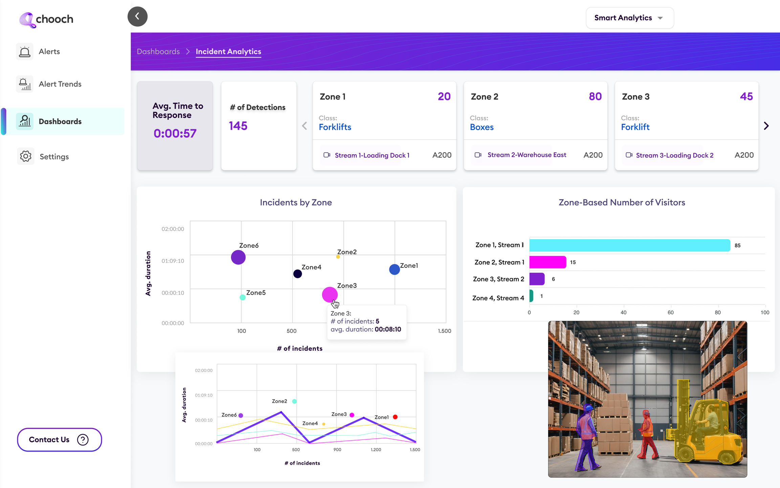
Task: Open the Smart Analytics dropdown
Action: (x=629, y=18)
